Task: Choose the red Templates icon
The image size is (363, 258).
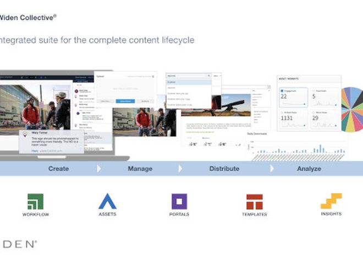Action: tap(255, 201)
